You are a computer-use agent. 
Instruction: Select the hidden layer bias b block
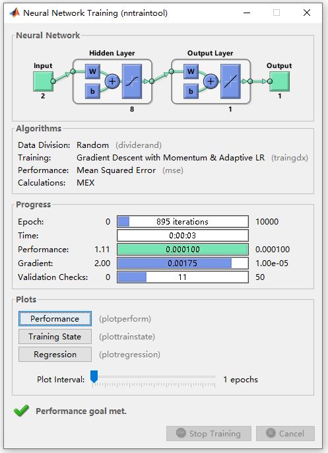click(x=92, y=91)
